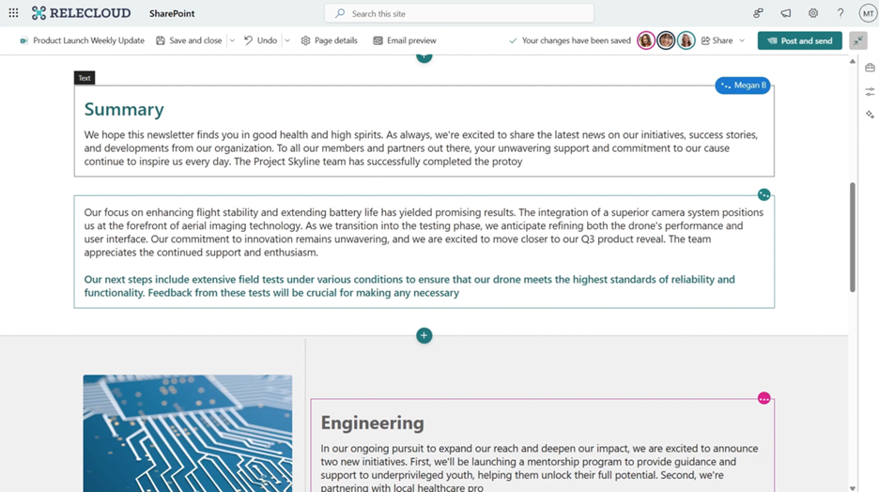Open the toolbox icon in the right rail
The height and width of the screenshot is (492, 879).
870,68
